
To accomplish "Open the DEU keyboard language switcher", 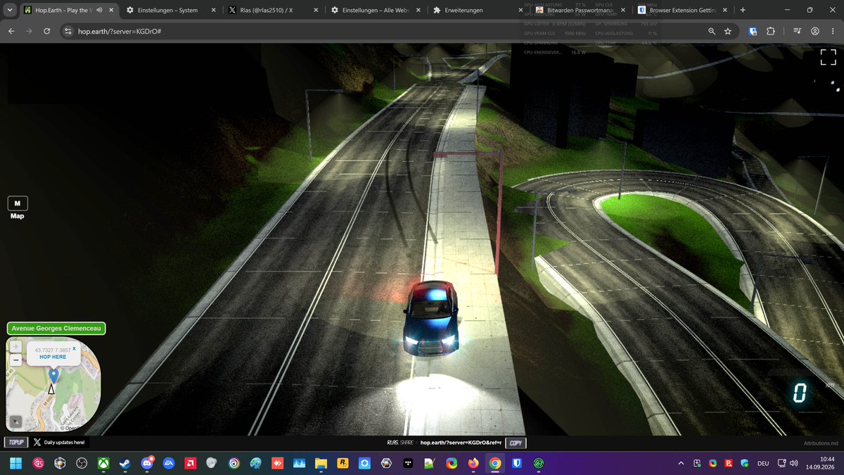I will (x=763, y=464).
